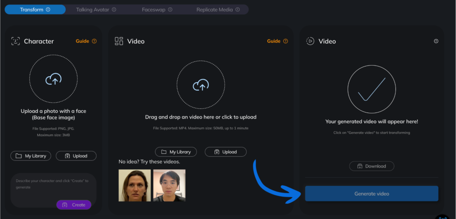The width and height of the screenshot is (456, 219).
Task: Open My Library in the Character panel
Action: click(x=31, y=156)
